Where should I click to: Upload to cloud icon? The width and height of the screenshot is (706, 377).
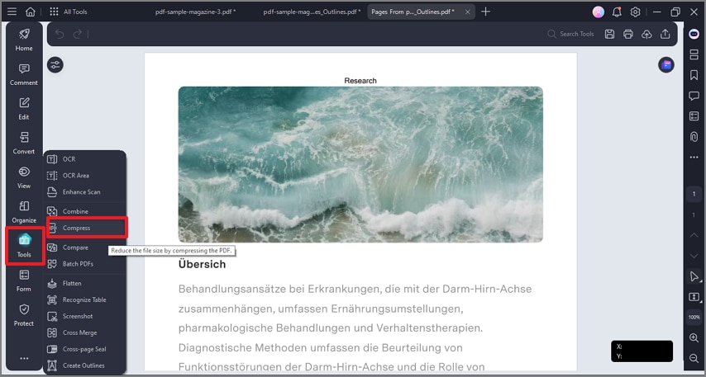646,34
